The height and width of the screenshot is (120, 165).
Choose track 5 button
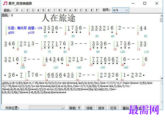point(43,10)
